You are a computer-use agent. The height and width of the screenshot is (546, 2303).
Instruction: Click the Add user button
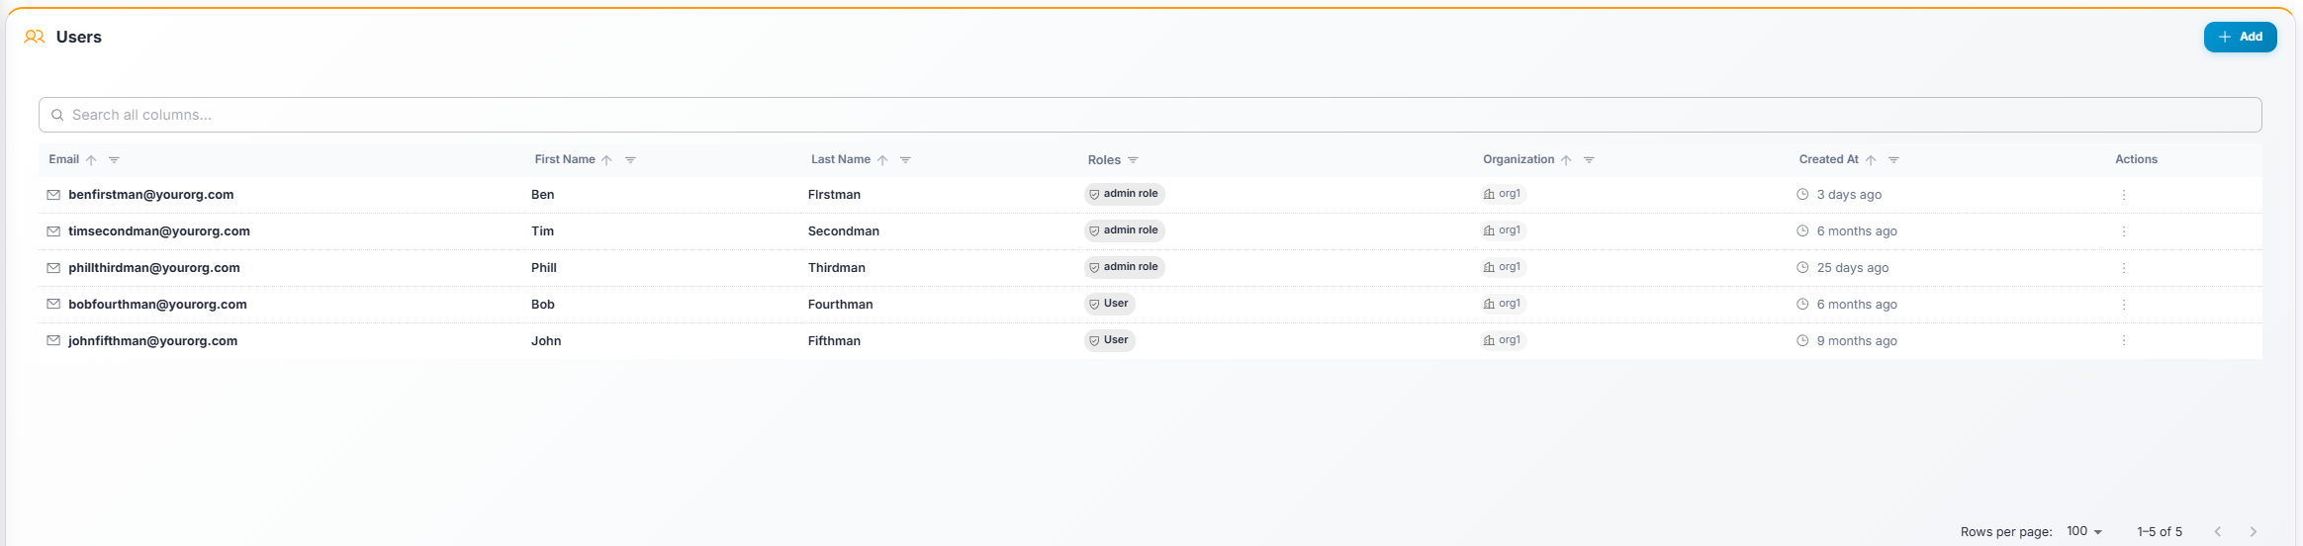(x=2240, y=37)
